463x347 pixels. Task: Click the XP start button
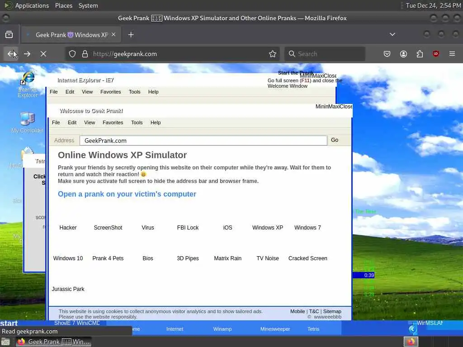[x=9, y=324]
